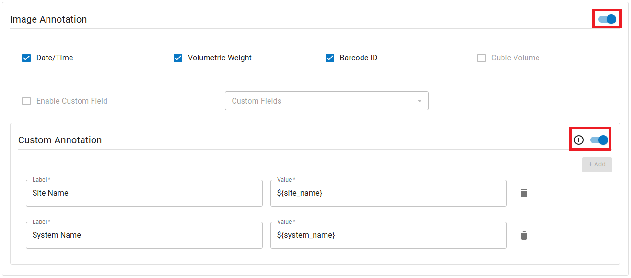Click the Image Annotation section heading

click(x=48, y=20)
